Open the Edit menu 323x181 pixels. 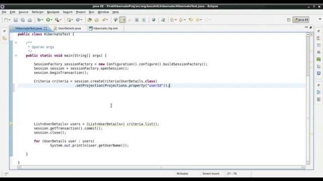13,12
